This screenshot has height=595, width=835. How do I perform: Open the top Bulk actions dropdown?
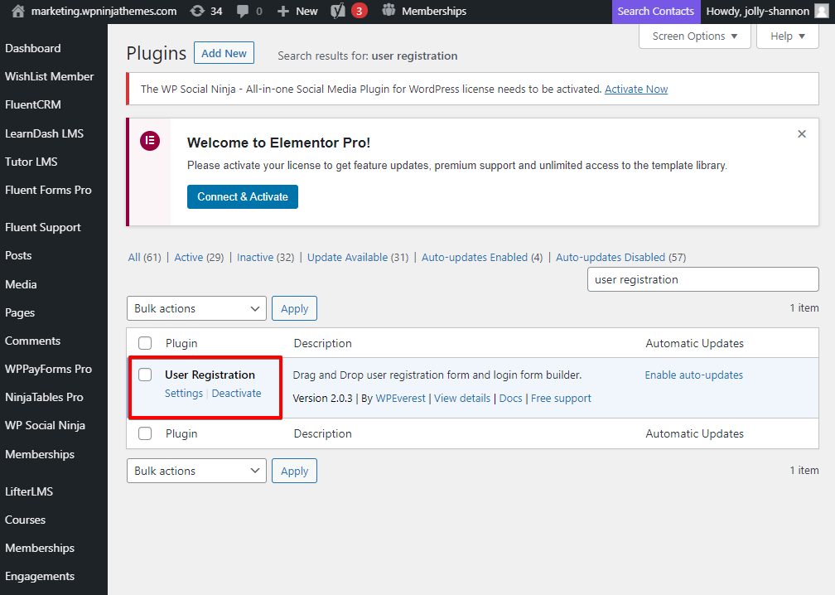pyautogui.click(x=196, y=308)
